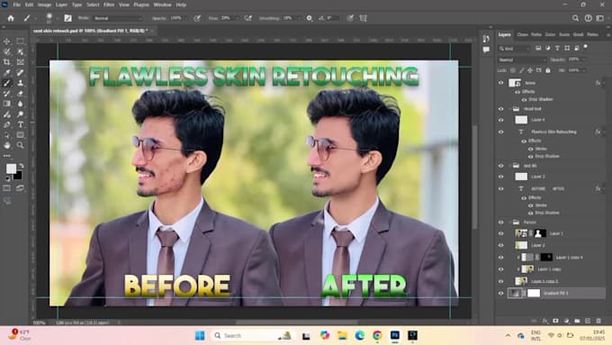Screen dimensions: 612x345
Task: Select the Pen tool
Action: (6, 124)
